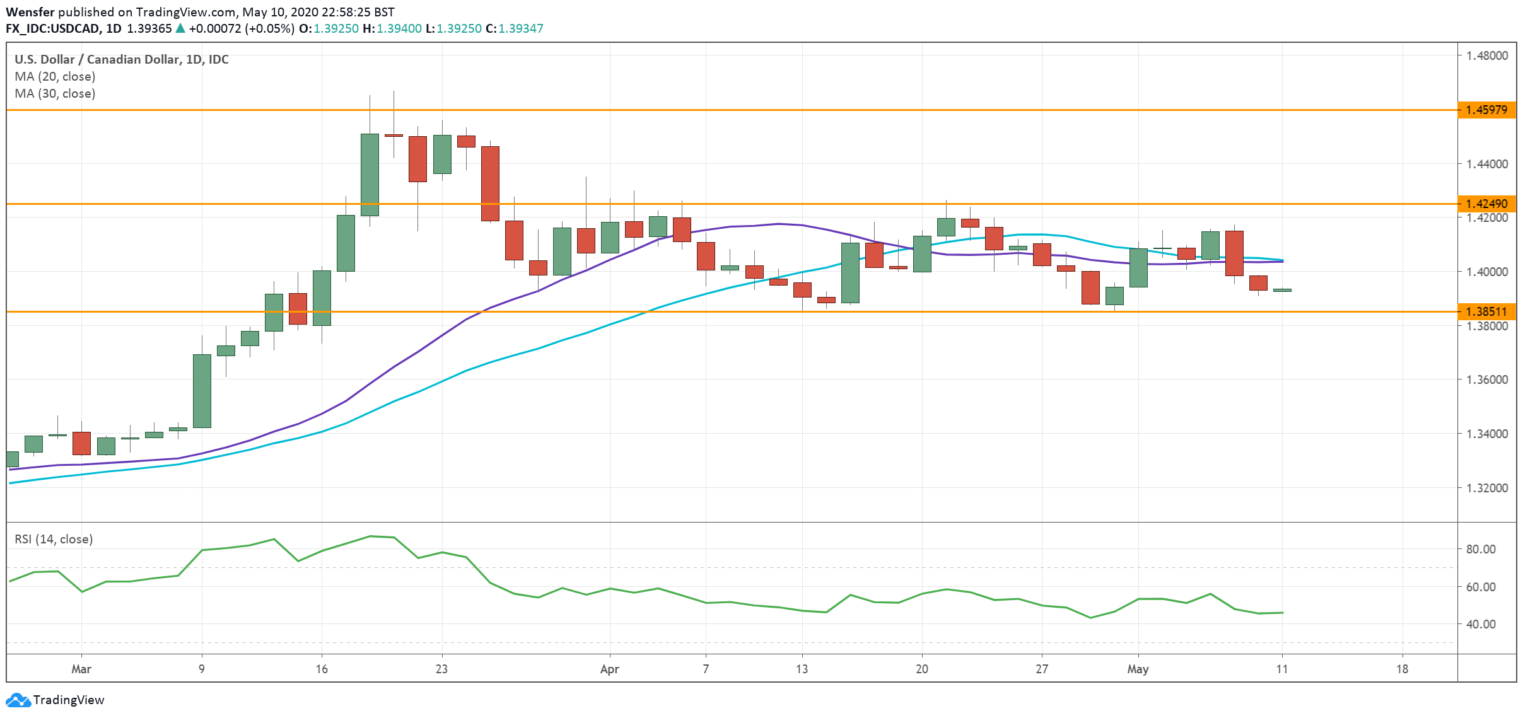Click the 80.00 RSI axis label
Image resolution: width=1523 pixels, height=718 pixels.
tap(1480, 549)
